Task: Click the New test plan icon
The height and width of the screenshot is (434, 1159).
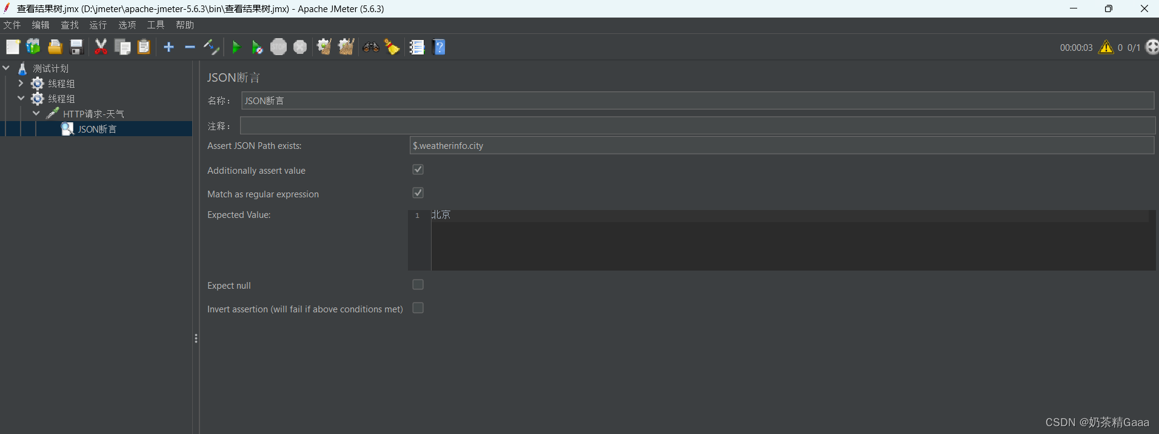Action: (x=13, y=47)
